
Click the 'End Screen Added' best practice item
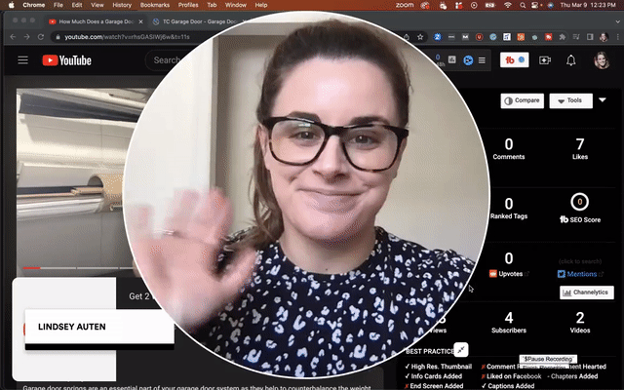(x=434, y=386)
